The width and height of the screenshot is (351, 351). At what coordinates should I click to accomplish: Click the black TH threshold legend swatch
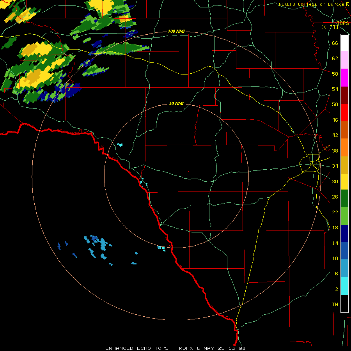(344, 303)
